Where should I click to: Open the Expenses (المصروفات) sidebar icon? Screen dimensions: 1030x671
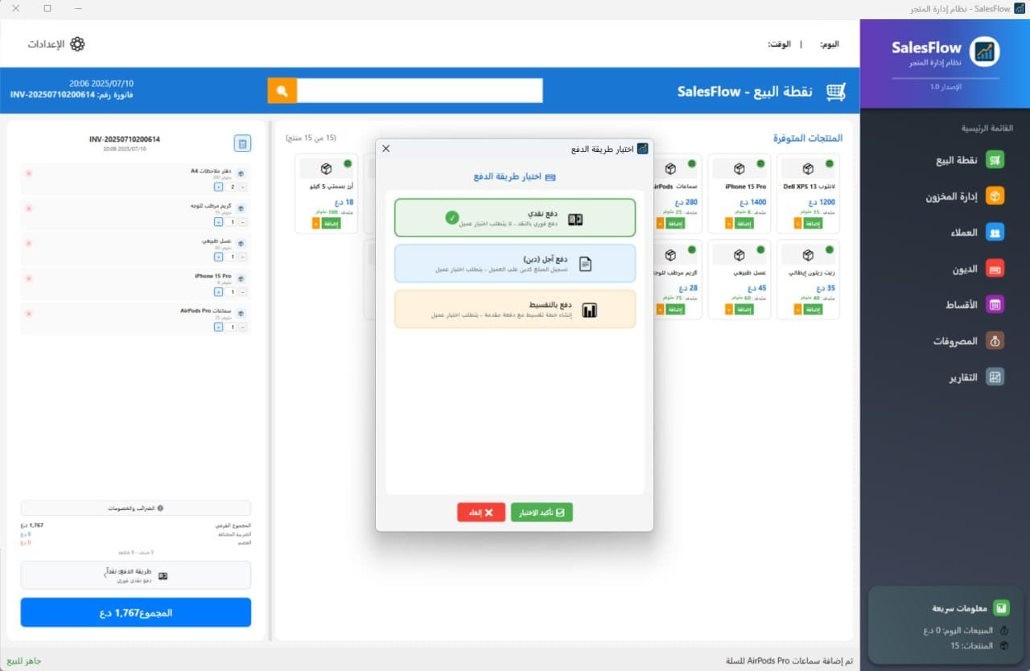(x=995, y=341)
